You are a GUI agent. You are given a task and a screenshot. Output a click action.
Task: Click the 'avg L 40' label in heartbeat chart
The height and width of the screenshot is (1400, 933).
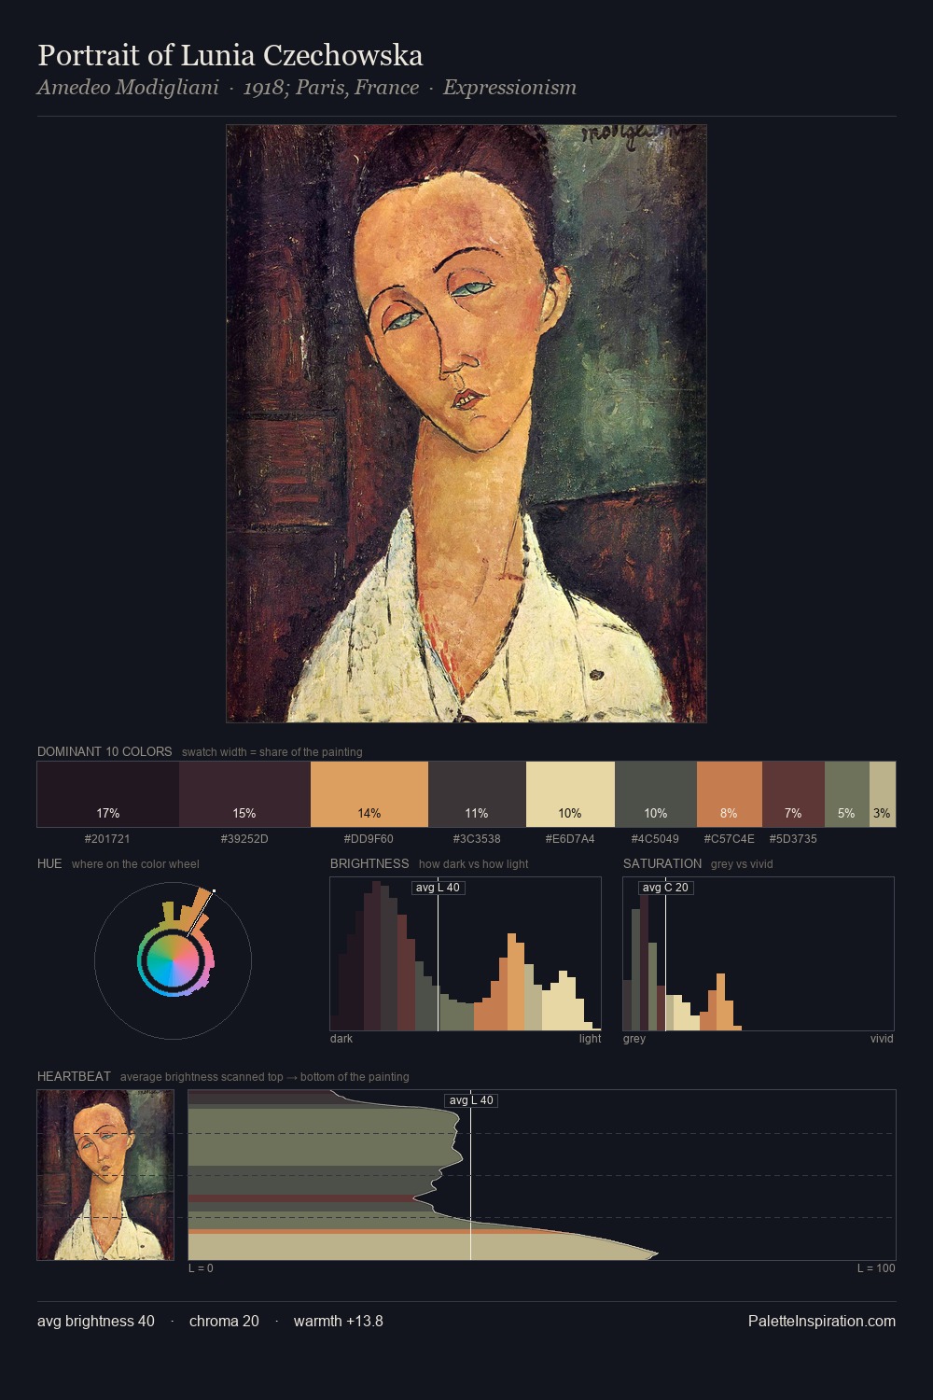pos(471,1100)
